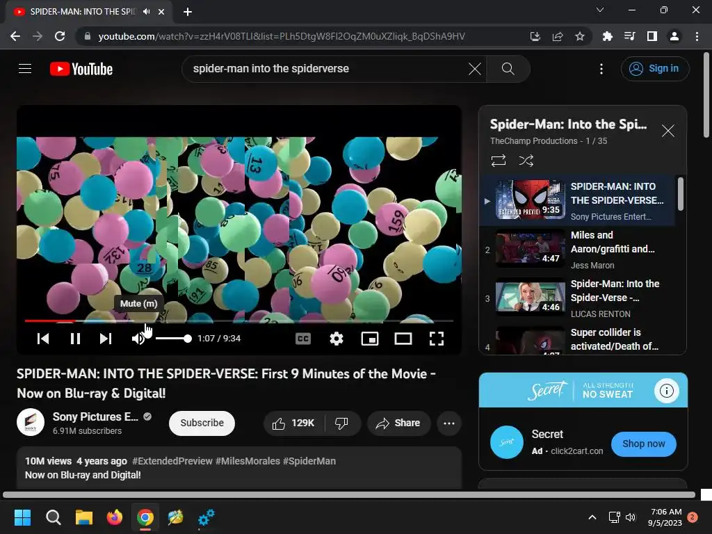Open playlist item 3 Spider-Verse by LUCAS RENTON
The width and height of the screenshot is (712, 534).
point(578,298)
